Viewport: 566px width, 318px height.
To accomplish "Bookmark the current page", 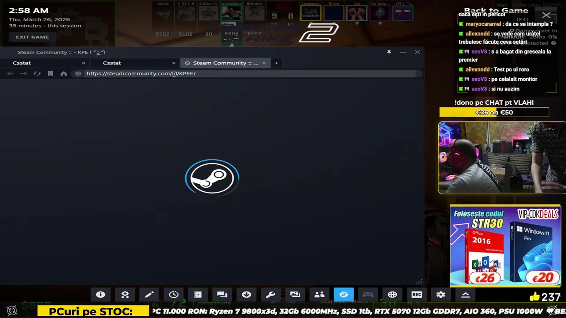I will [x=50, y=73].
